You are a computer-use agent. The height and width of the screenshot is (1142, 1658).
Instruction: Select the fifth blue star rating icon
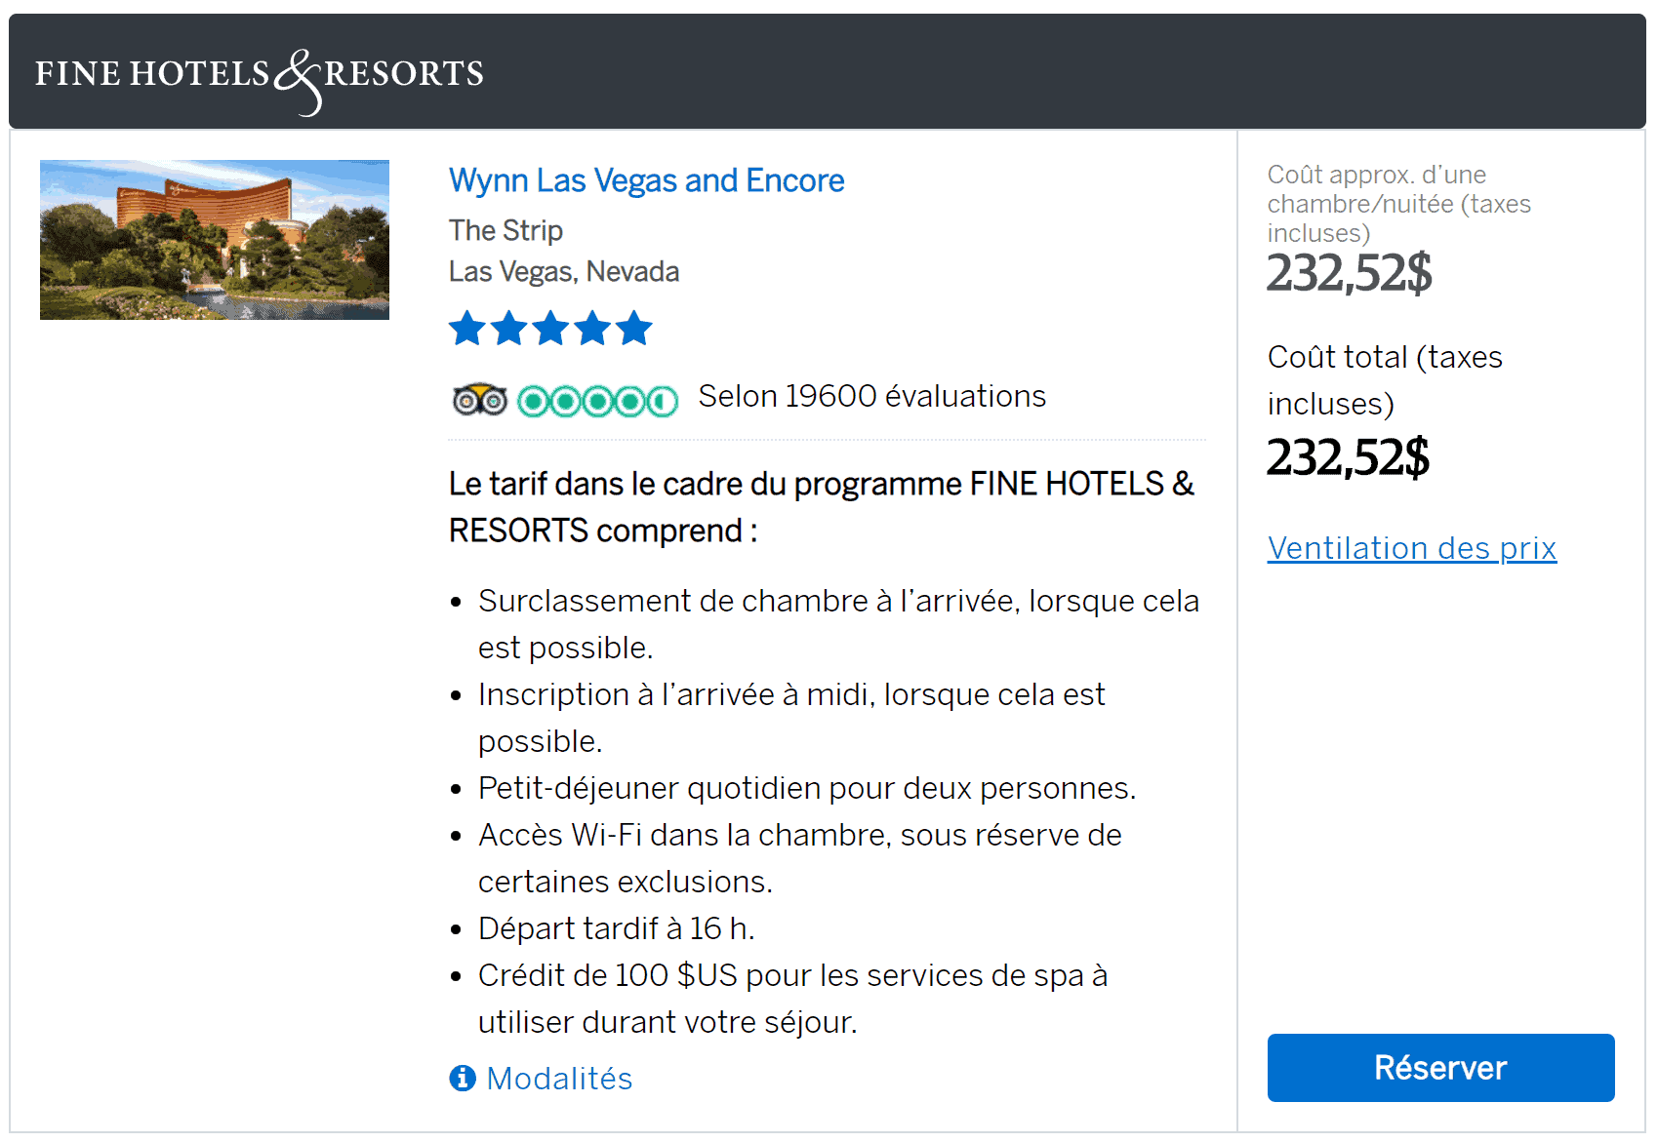click(x=634, y=329)
